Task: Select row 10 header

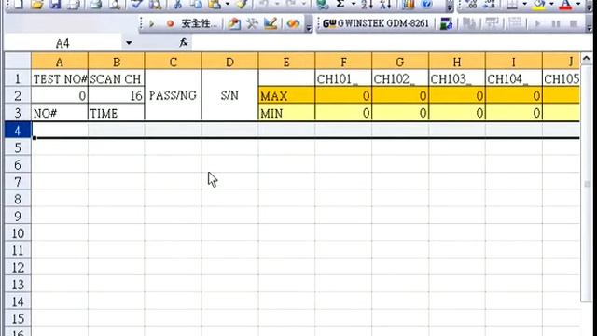Action: click(18, 233)
